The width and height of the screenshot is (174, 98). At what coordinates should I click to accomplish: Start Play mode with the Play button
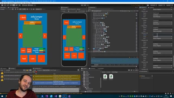click(x=82, y=5)
